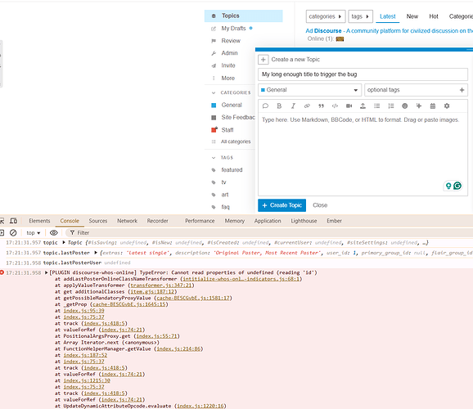Open the General category in the sidebar

click(232, 105)
